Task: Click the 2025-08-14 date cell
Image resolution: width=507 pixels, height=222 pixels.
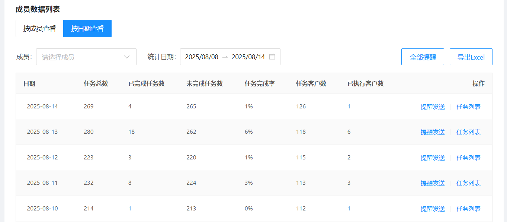Action: pyautogui.click(x=42, y=107)
